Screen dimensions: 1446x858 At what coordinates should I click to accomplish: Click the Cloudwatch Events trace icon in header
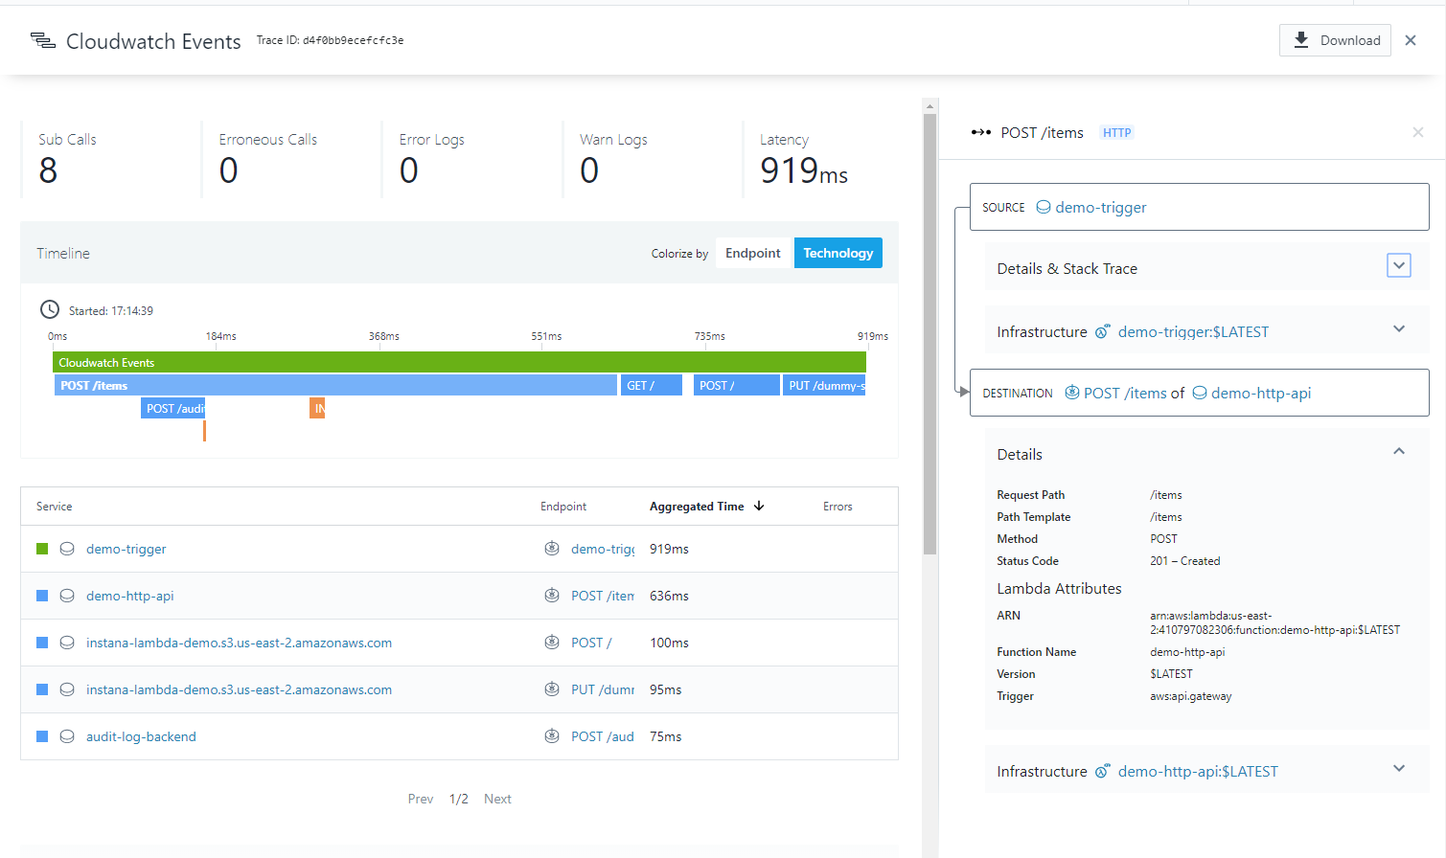43,40
